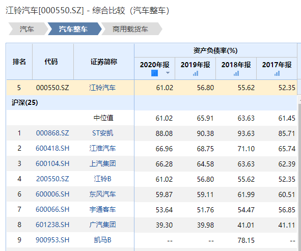301x251 pixels.
Task: Select ST安凯 2018 value 93.63
Action: pos(246,133)
